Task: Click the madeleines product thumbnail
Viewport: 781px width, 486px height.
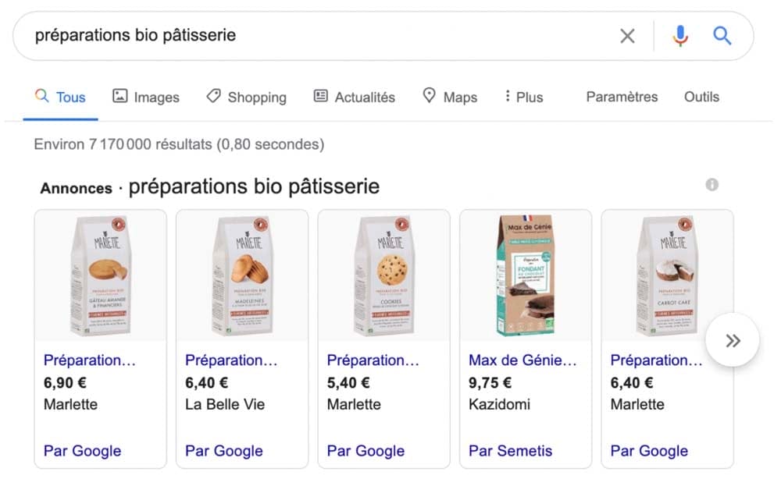Action: pos(242,273)
